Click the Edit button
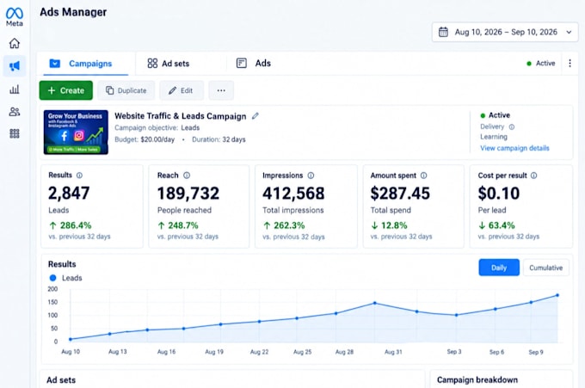Screen dimensions: 585x388 [x=182, y=90]
